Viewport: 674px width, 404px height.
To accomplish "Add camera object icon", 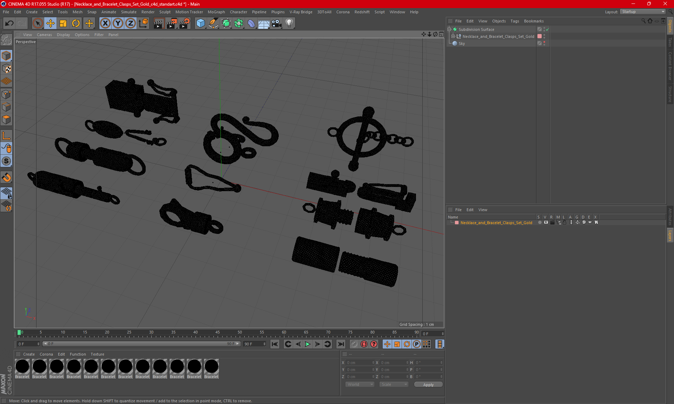I will (x=277, y=23).
